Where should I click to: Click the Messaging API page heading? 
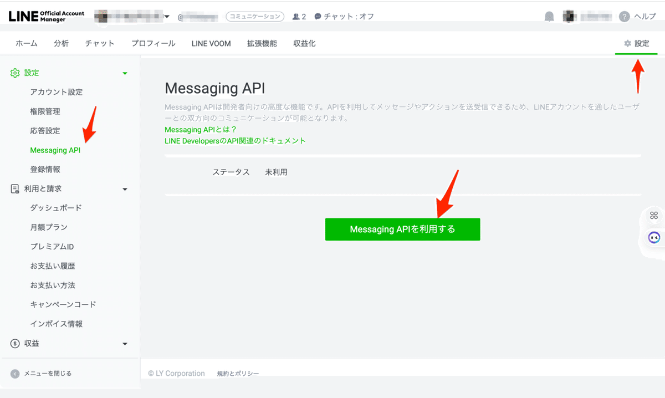click(215, 89)
